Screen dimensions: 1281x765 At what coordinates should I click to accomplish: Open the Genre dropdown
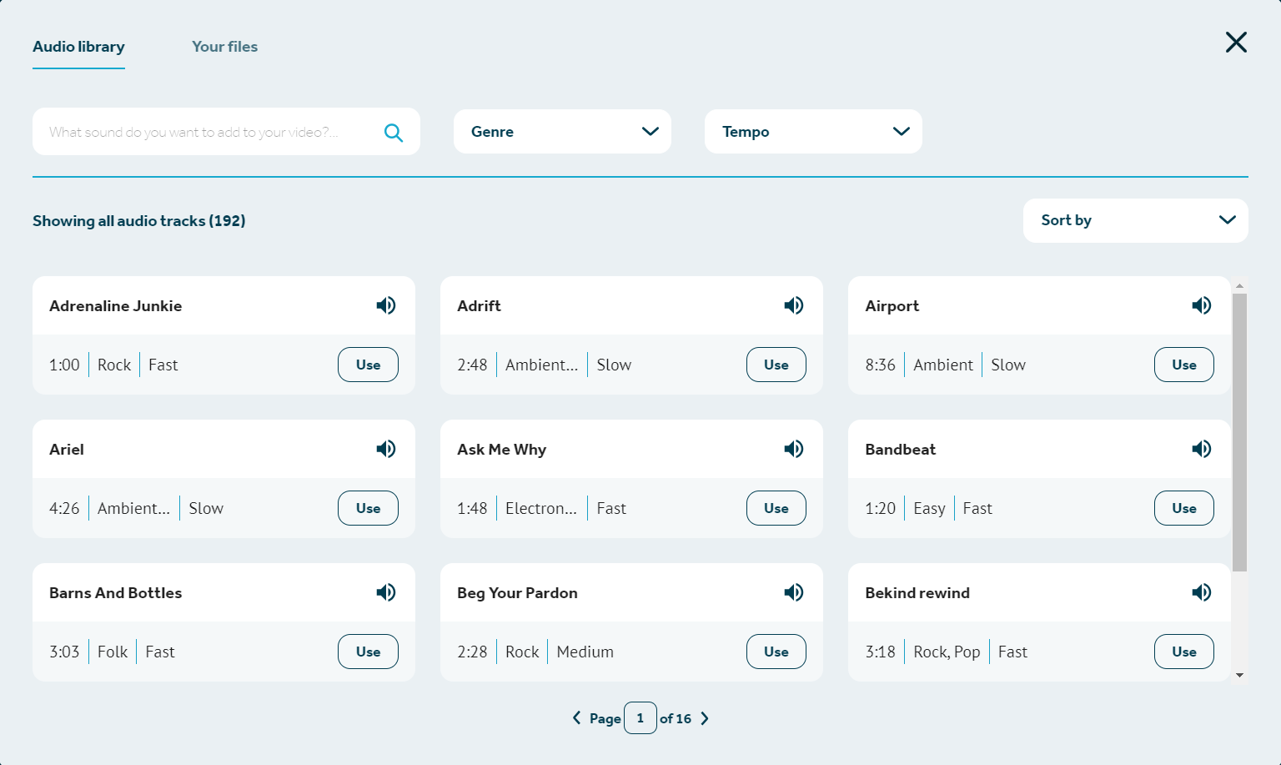[x=562, y=132]
